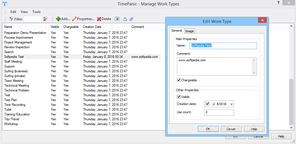This screenshot has height=144, width=296.
Task: Click the Comment text area
Action: (217, 67)
